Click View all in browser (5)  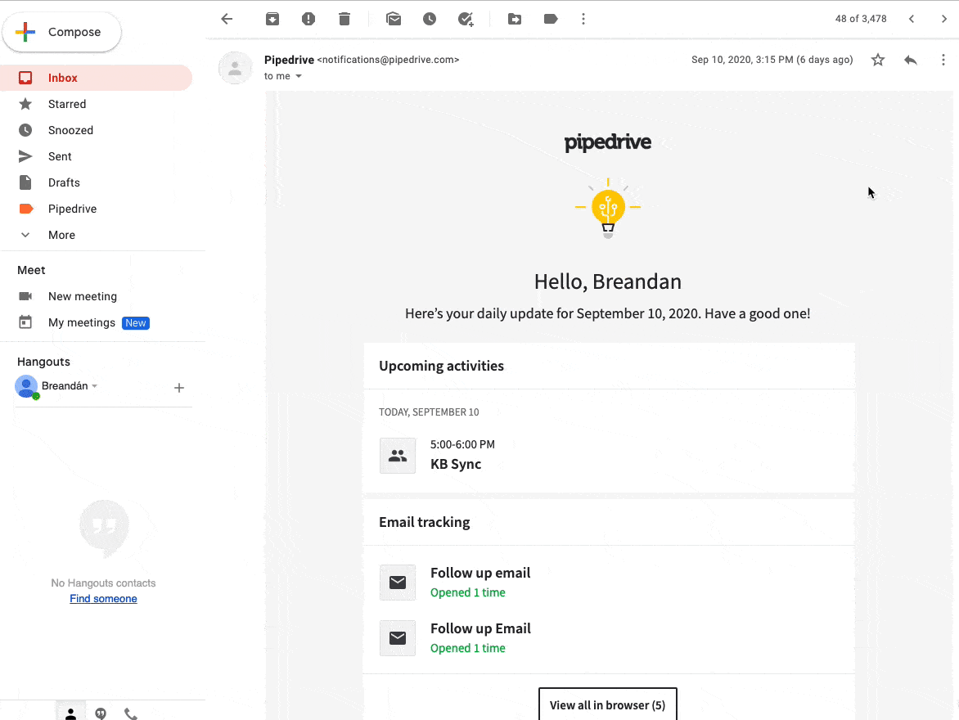point(608,704)
